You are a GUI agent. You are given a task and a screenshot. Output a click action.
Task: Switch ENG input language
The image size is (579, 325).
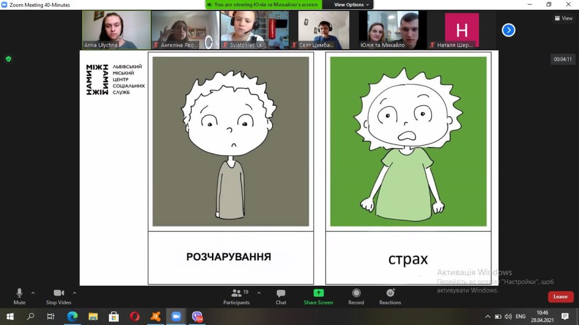tap(521, 316)
